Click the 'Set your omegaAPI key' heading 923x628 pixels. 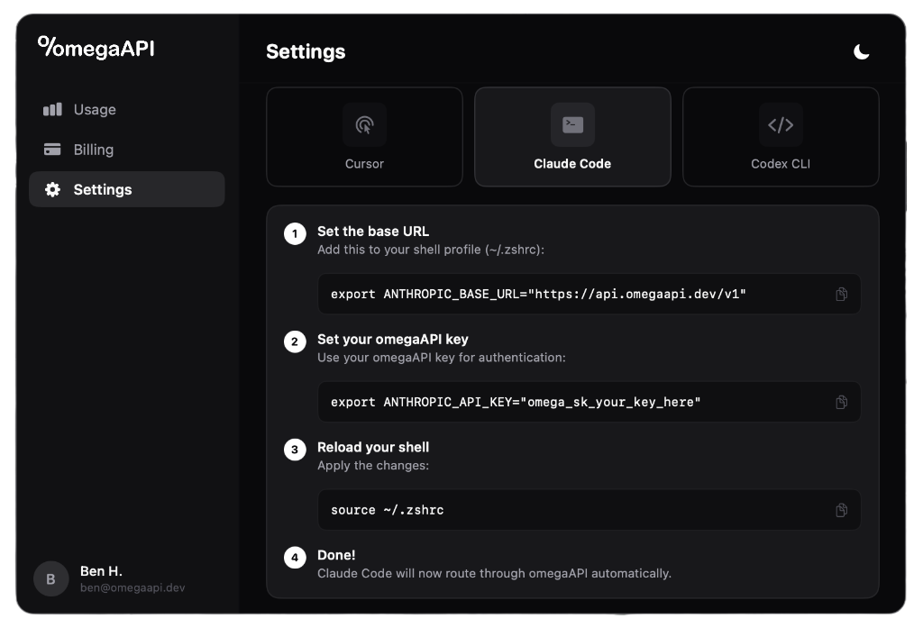click(x=393, y=339)
